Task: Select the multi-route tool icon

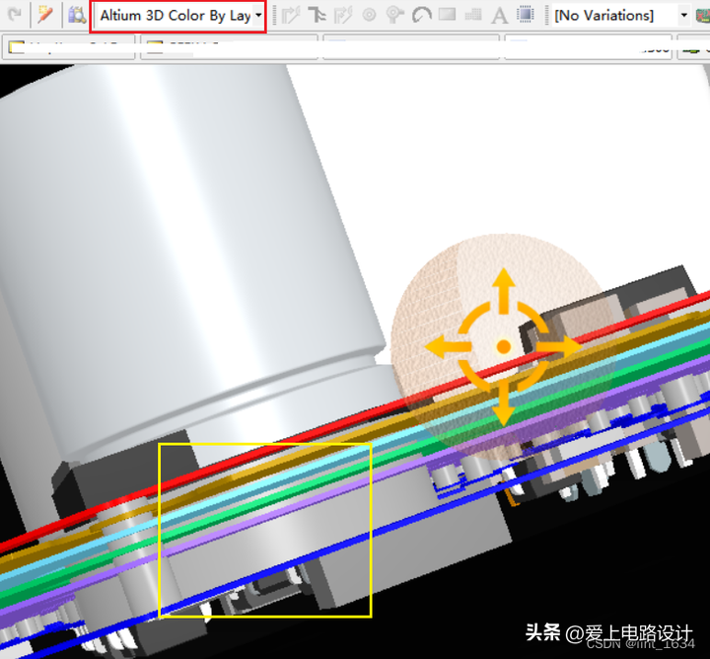Action: point(343,15)
